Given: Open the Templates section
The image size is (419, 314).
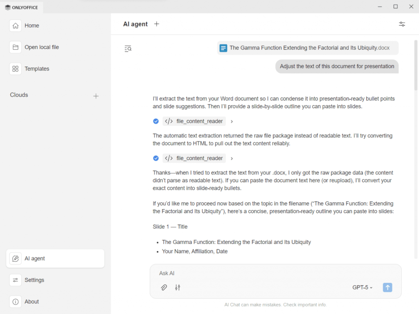Looking at the screenshot, I should coord(36,69).
